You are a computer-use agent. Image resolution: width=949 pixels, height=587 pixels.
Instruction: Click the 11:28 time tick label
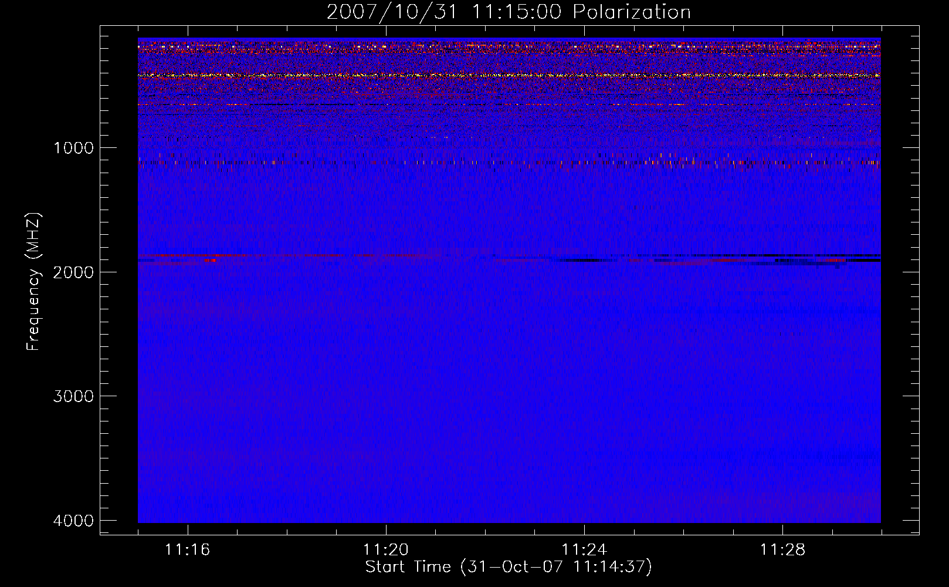point(783,549)
